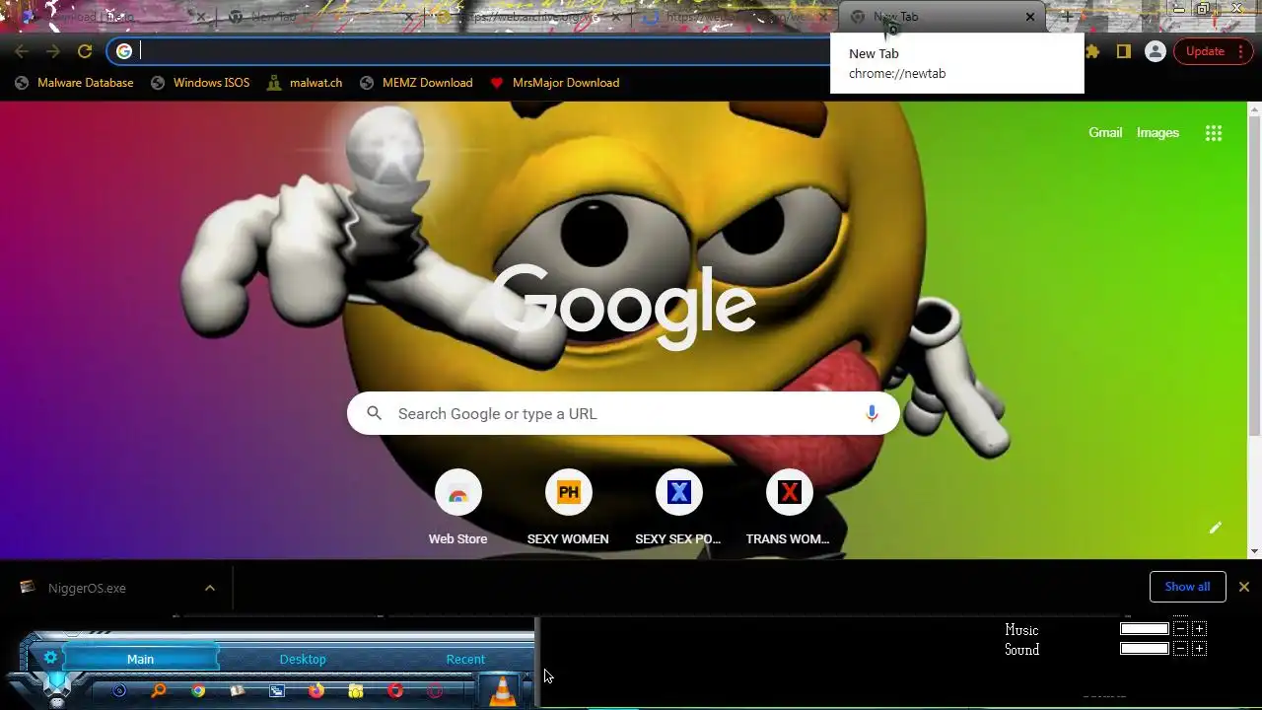Open the MrsMajor Download bookmark
The width and height of the screenshot is (1262, 710).
click(555, 83)
